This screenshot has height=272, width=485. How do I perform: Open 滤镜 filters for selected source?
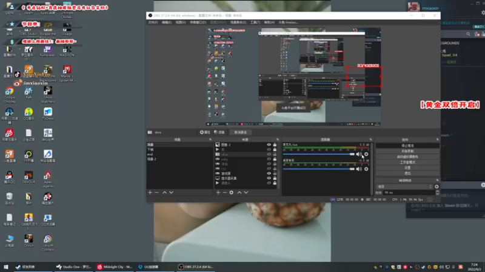point(219,132)
